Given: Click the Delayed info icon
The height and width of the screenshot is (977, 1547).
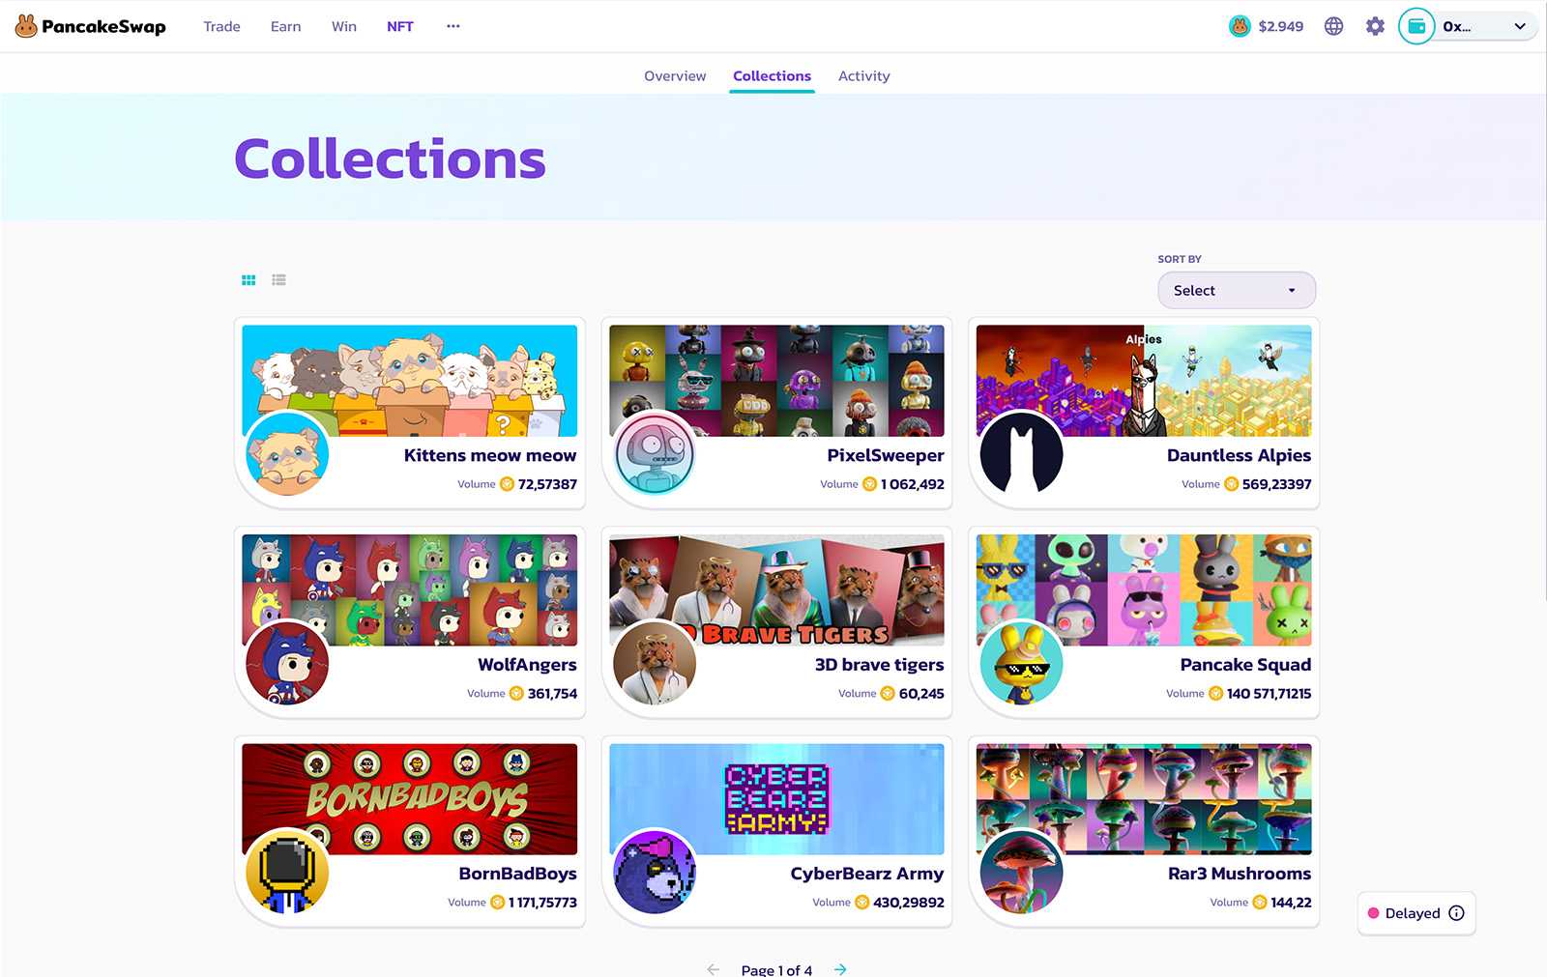Looking at the screenshot, I should pyautogui.click(x=1456, y=913).
